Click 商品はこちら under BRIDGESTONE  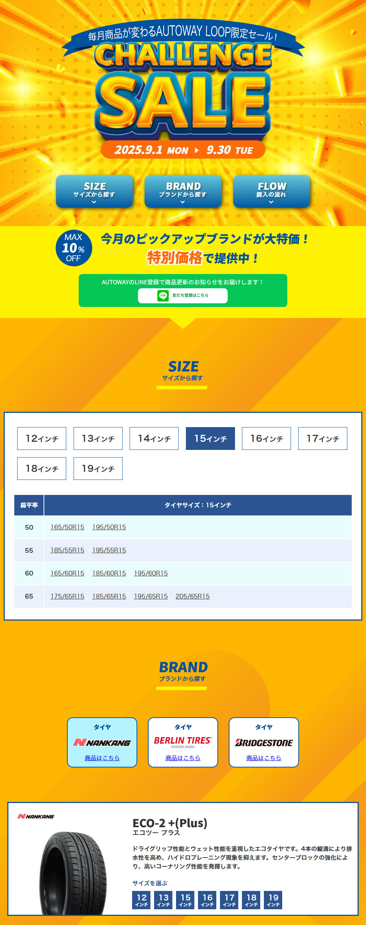click(x=264, y=758)
